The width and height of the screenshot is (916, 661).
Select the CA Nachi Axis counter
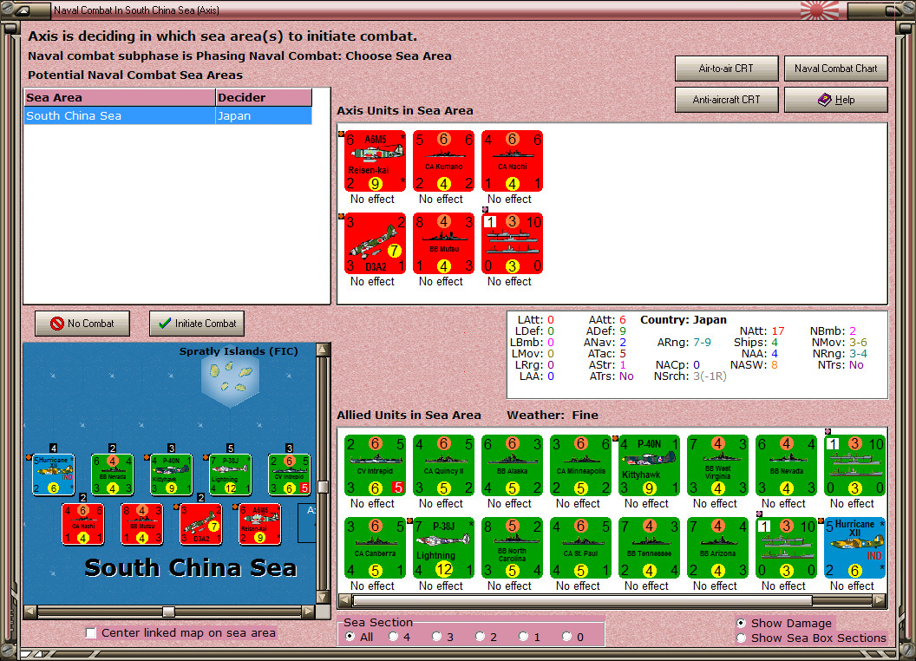(x=513, y=160)
